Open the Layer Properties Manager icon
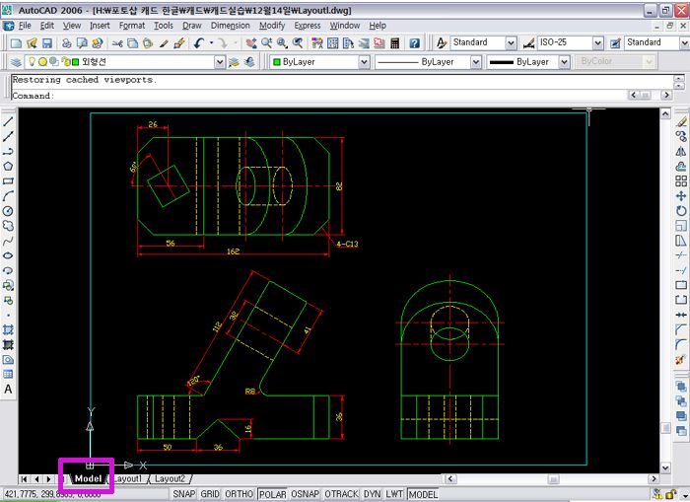690x502 pixels. [x=16, y=62]
